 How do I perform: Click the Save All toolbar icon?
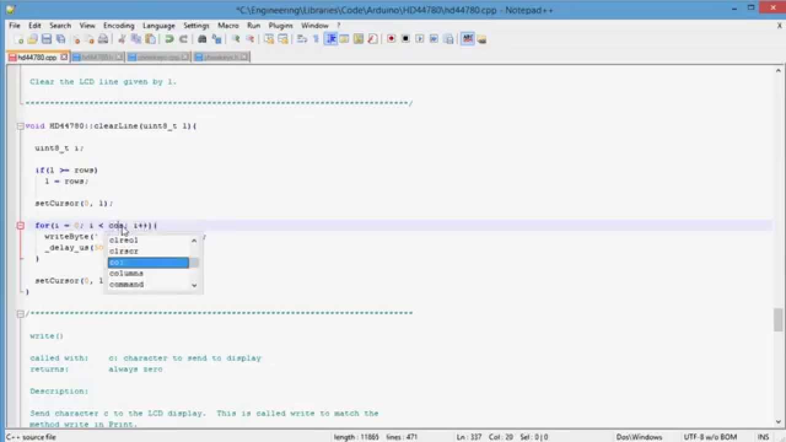click(60, 39)
